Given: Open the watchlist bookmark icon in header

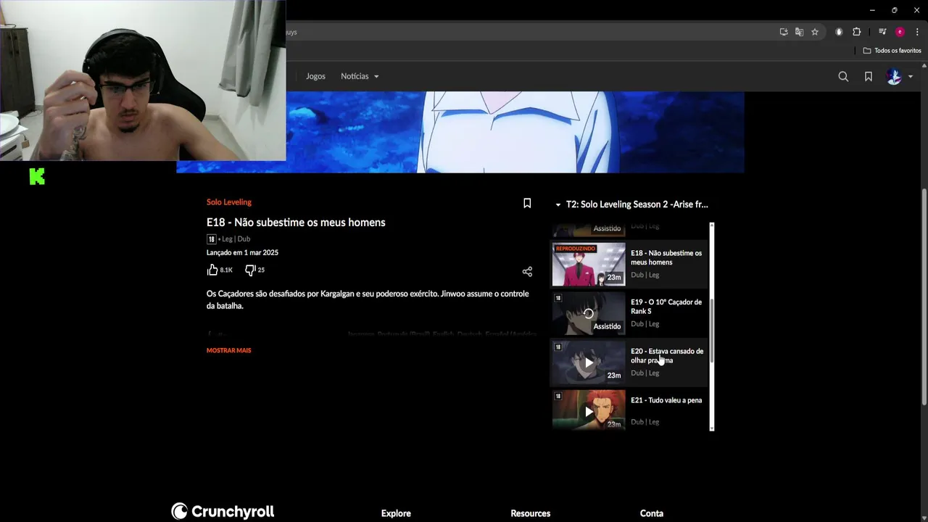Looking at the screenshot, I should click(868, 76).
